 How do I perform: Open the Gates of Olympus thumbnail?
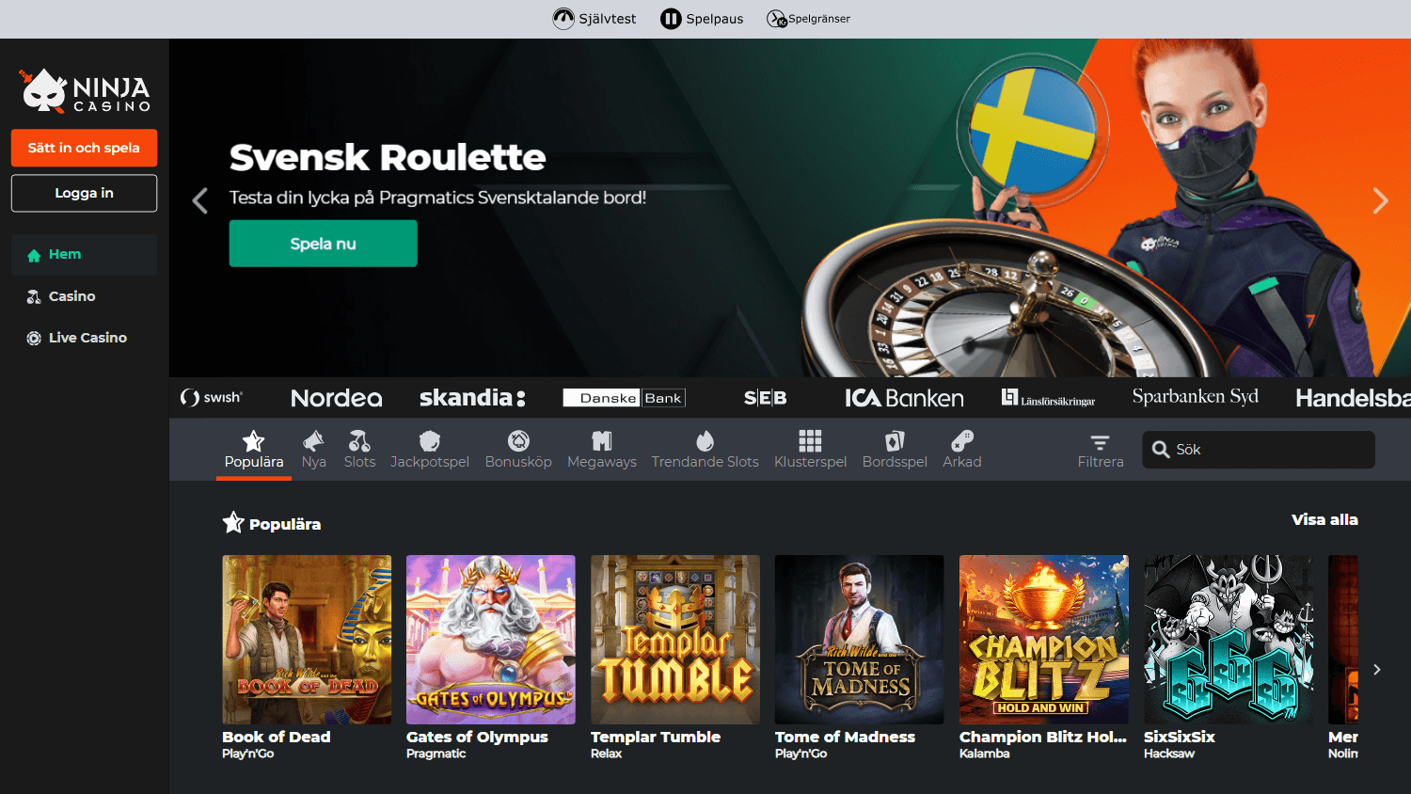491,640
